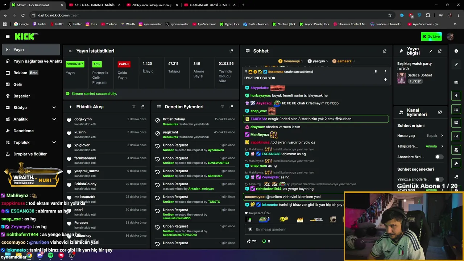Open the pinned message three-dot options
This screenshot has width=464, height=261.
pos(385,72)
